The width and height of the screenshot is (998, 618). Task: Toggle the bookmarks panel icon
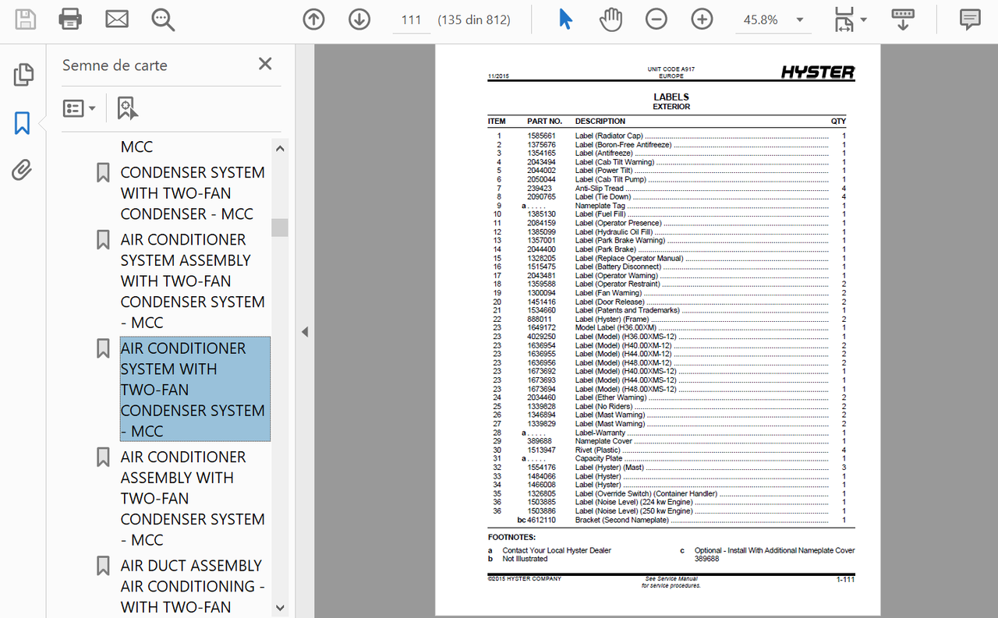[x=23, y=122]
